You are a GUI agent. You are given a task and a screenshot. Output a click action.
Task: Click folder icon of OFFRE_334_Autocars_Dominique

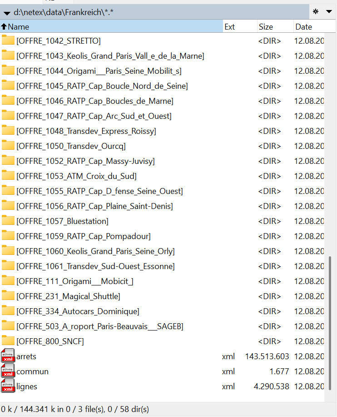tap(8, 310)
